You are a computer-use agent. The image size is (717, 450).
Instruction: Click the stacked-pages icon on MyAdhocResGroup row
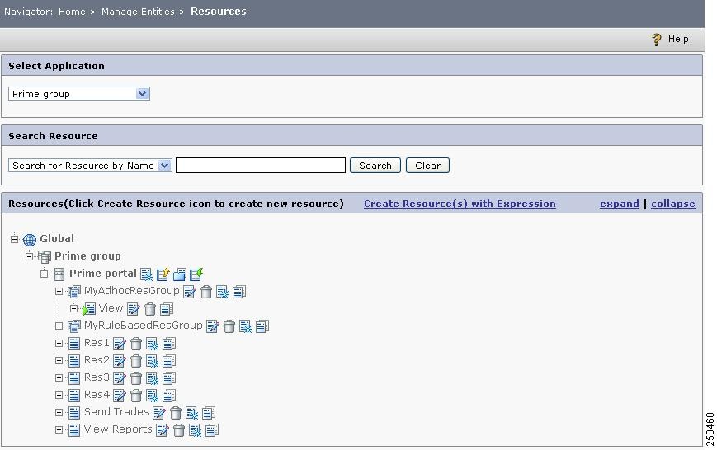click(x=239, y=292)
